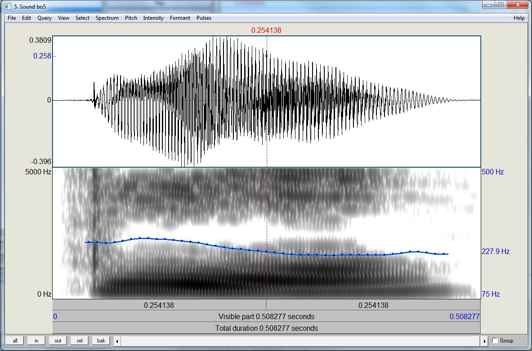Viewport: 532px width, 351px height.
Task: Click the 'bak' zoom button
Action: 101,341
